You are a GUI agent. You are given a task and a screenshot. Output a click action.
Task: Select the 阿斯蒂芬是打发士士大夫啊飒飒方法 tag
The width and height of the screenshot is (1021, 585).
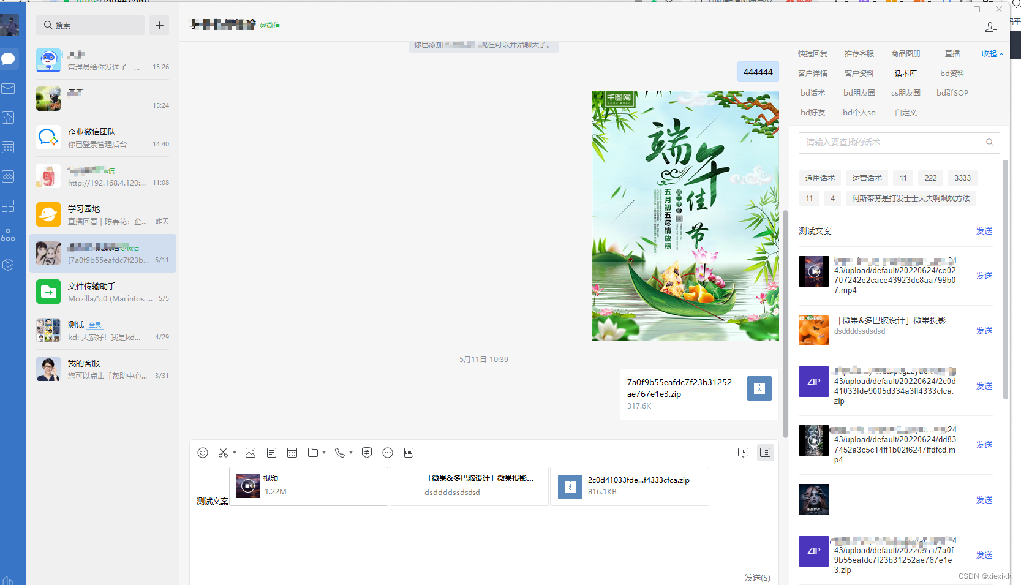click(x=911, y=198)
